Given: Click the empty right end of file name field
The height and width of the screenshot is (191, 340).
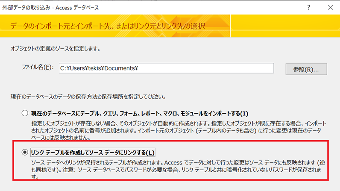Looking at the screenshot, I should coord(256,68).
